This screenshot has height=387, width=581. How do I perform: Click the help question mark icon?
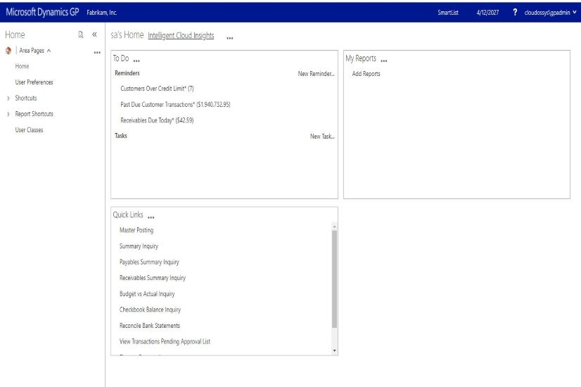515,12
